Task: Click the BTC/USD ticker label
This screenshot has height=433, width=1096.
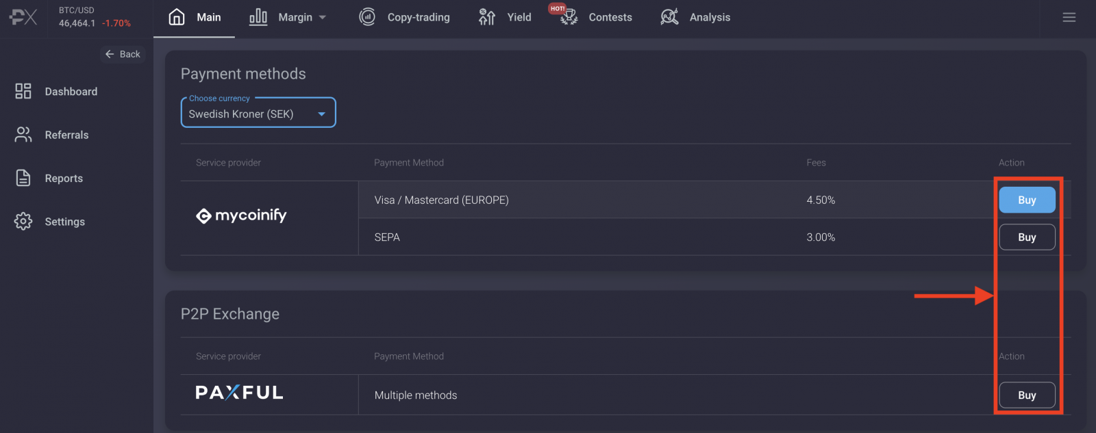Action: (77, 10)
